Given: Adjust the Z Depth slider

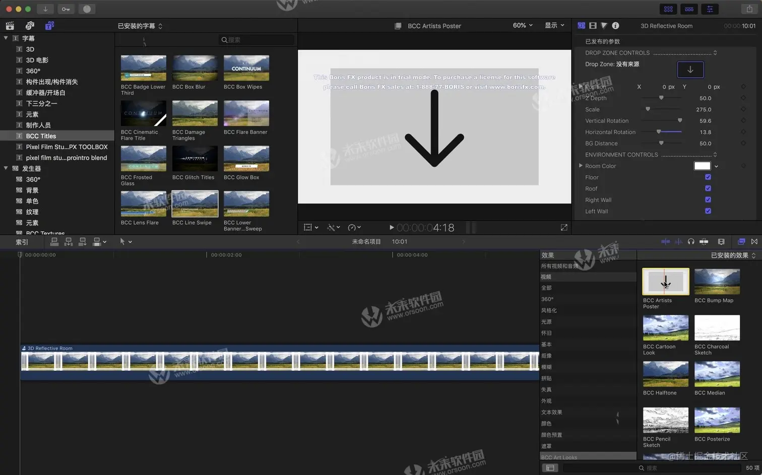Looking at the screenshot, I should click(661, 98).
